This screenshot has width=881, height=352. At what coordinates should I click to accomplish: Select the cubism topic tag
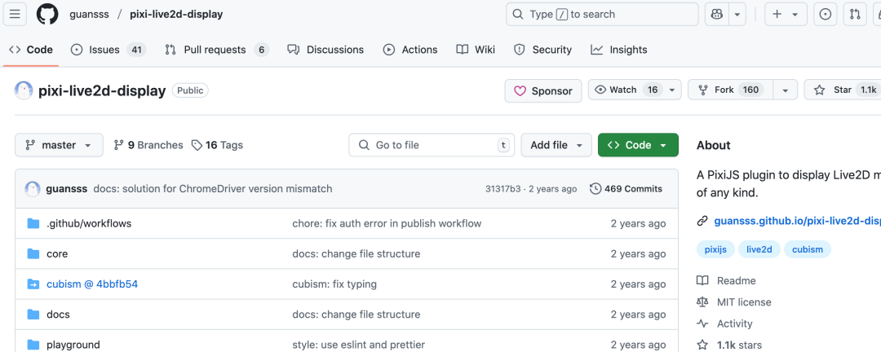click(x=808, y=249)
